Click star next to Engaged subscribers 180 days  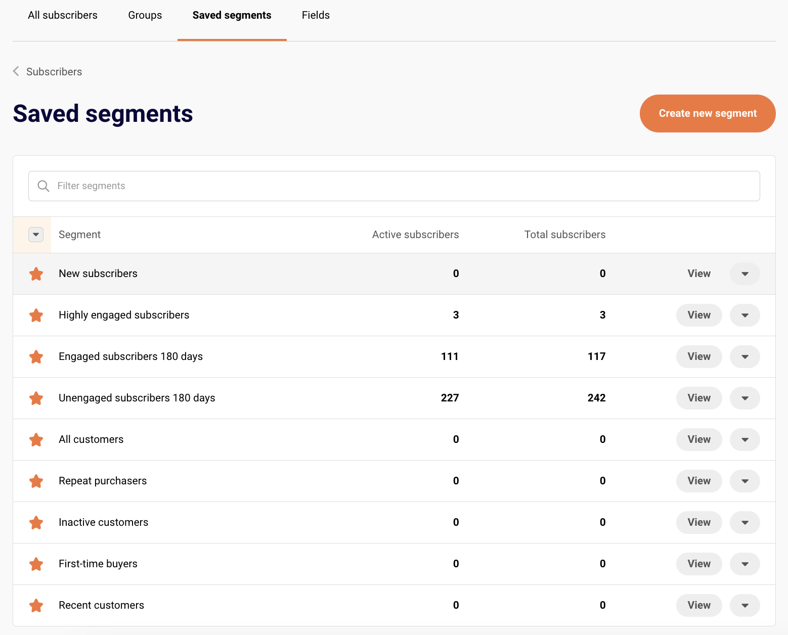tap(36, 357)
